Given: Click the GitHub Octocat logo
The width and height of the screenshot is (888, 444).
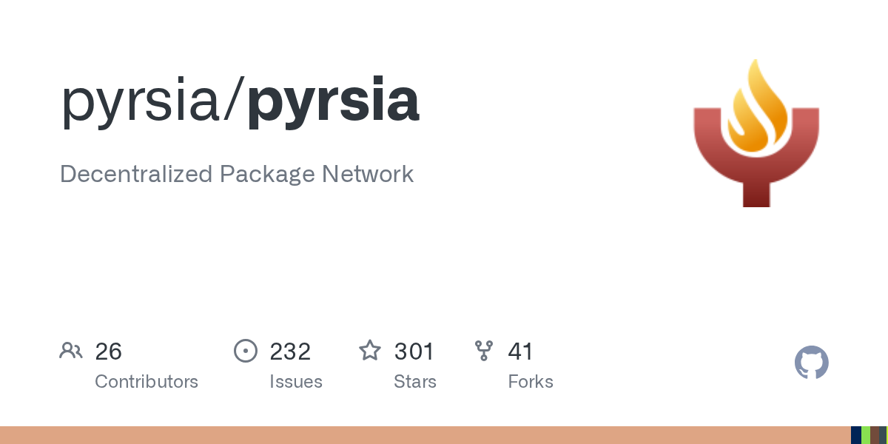Looking at the screenshot, I should point(811,363).
